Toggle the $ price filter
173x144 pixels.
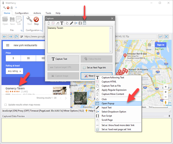(13, 58)
